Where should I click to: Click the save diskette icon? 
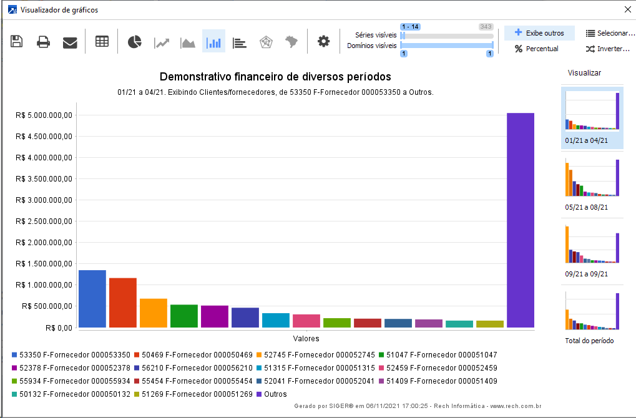17,42
